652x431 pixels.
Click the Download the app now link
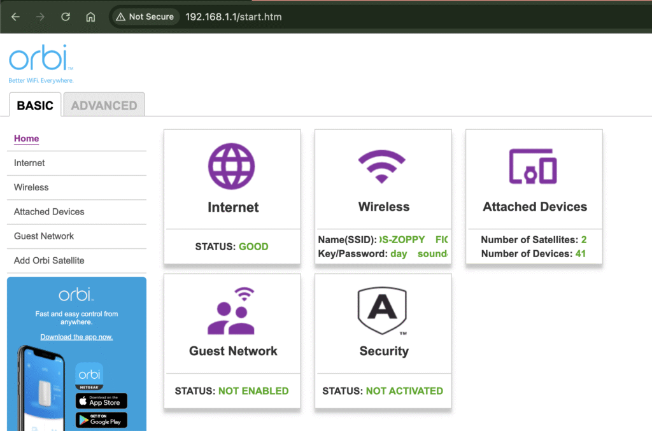76,337
